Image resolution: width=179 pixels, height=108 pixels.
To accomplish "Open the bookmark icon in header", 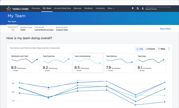I will point(133,8).
